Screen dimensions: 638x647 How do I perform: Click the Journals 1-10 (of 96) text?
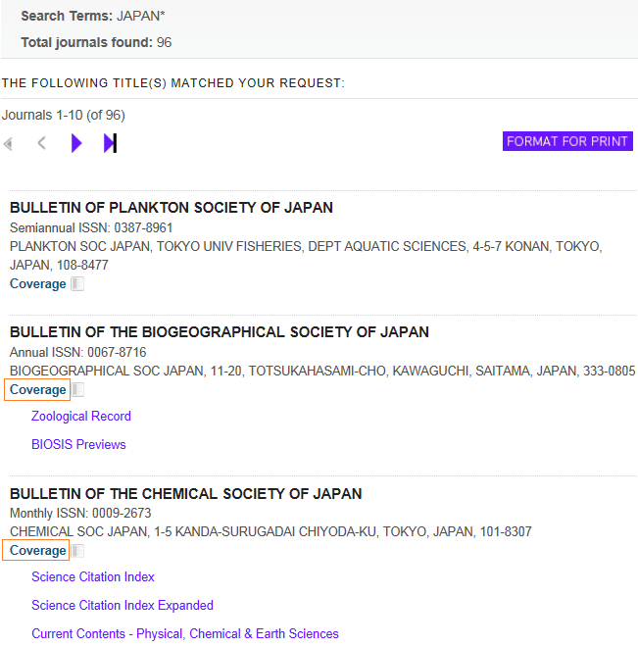point(64,116)
